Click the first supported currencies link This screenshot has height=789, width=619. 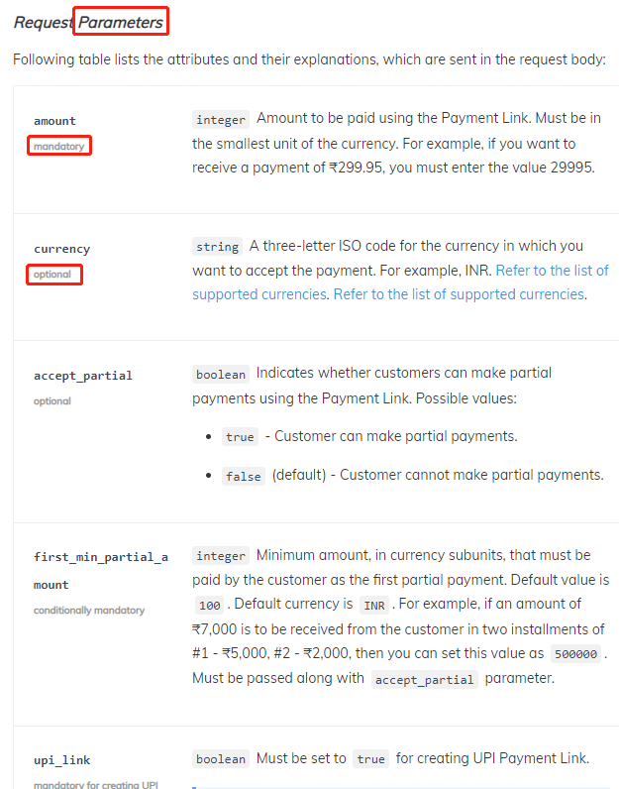coord(552,270)
